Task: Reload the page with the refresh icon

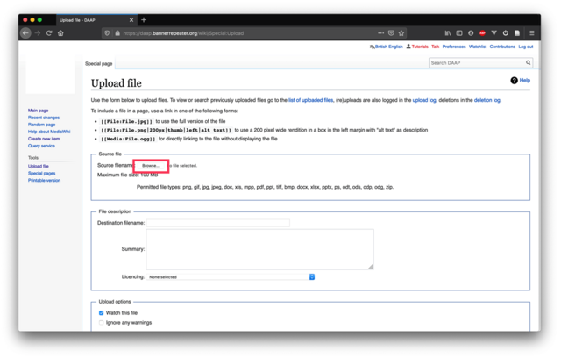Action: [x=48, y=33]
